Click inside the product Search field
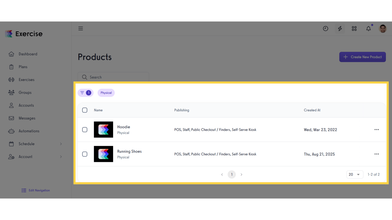The height and width of the screenshot is (220, 392). 113,77
